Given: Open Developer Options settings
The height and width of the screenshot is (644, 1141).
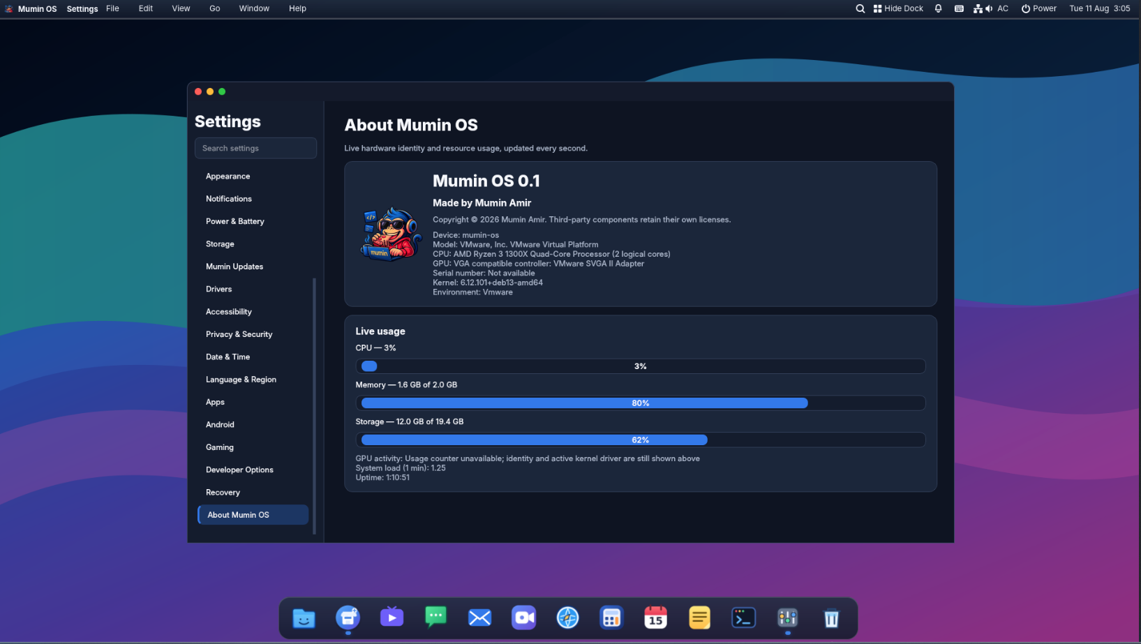Looking at the screenshot, I should 253,470.
